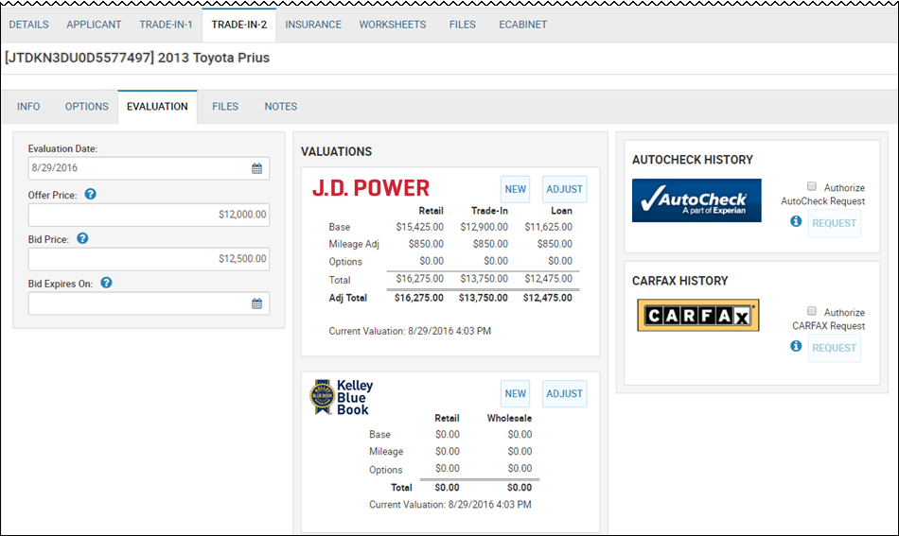
Task: Open the INSURANCE tab
Action: pos(313,25)
